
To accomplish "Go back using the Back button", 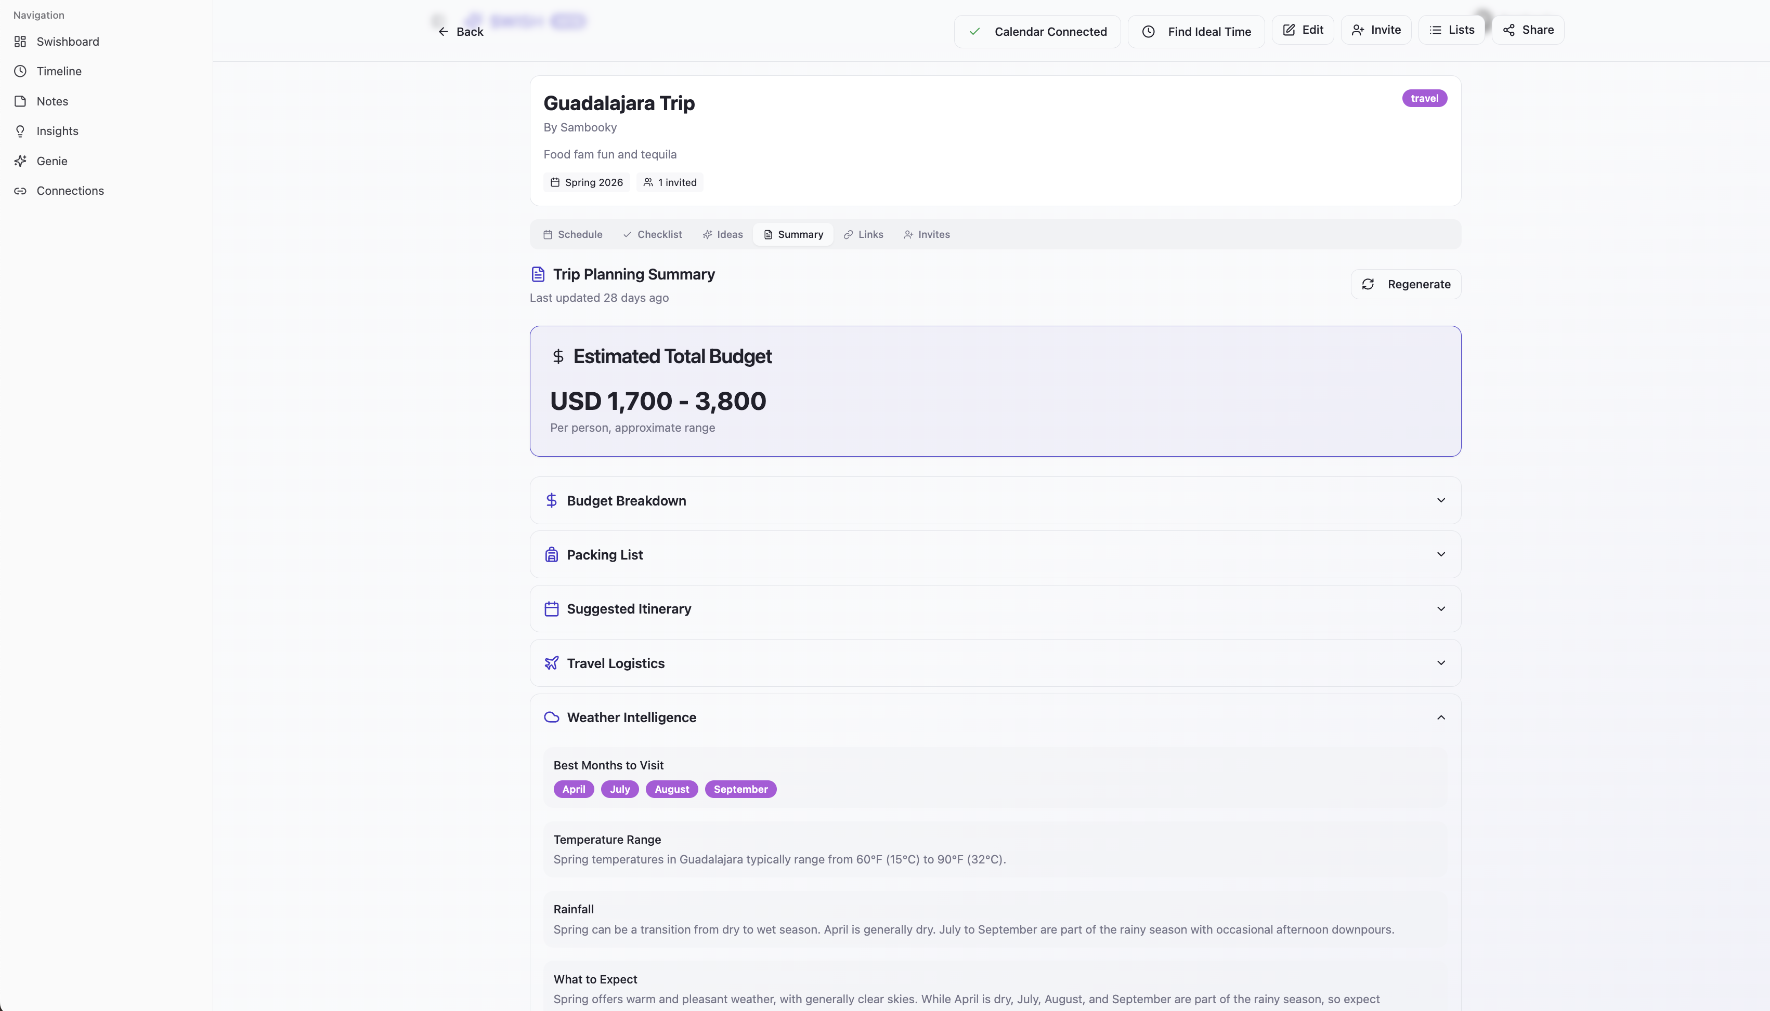I will click(461, 32).
